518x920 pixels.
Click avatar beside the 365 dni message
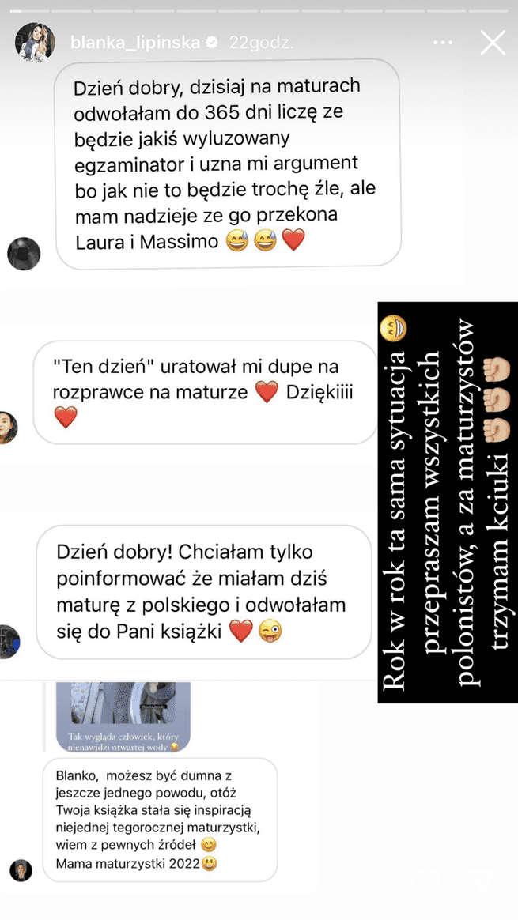click(24, 254)
